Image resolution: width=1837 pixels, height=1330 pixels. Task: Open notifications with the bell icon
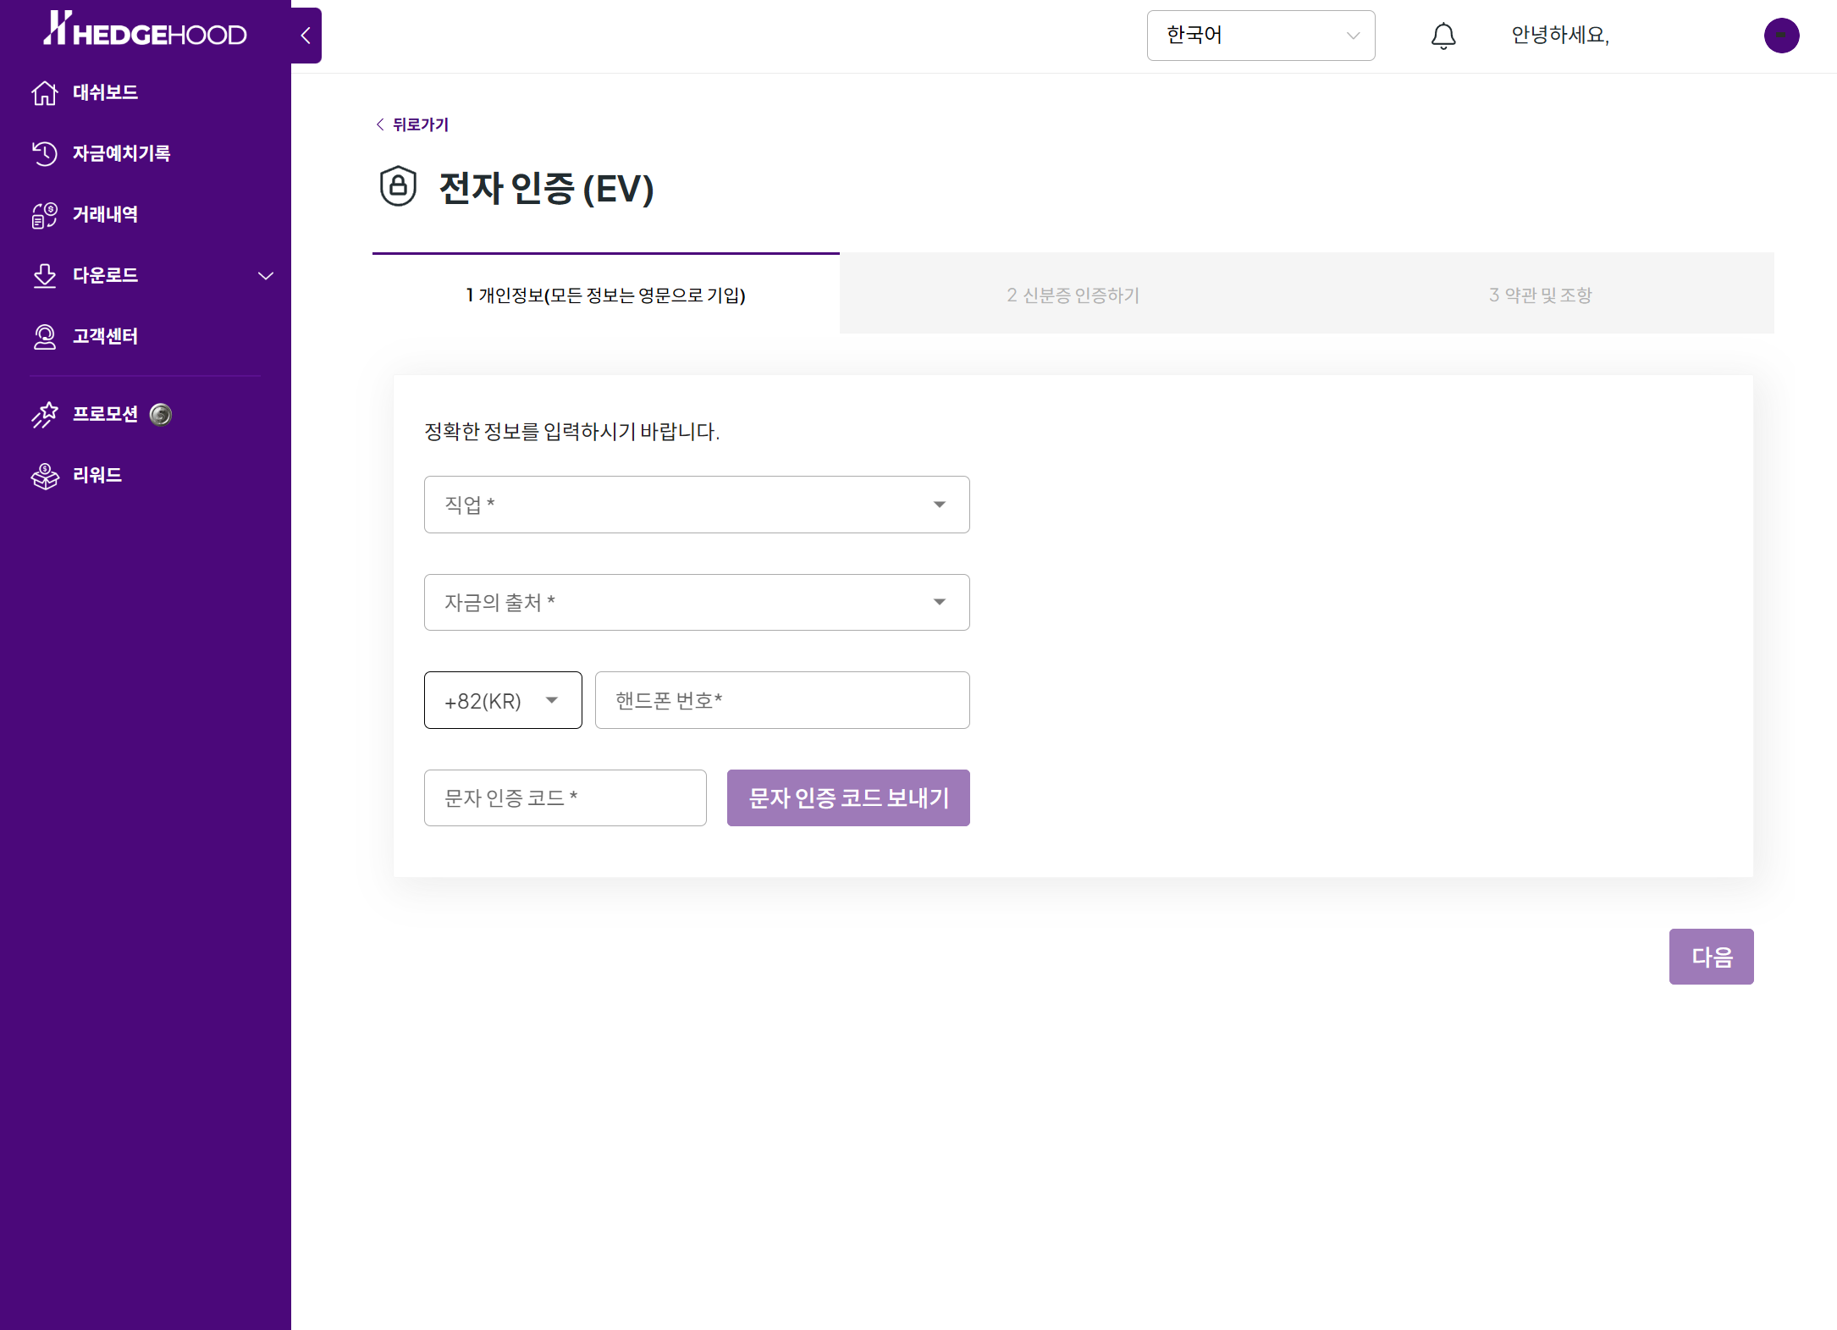tap(1443, 36)
